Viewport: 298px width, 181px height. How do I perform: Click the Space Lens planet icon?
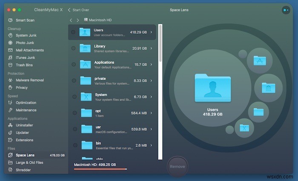click(10, 155)
